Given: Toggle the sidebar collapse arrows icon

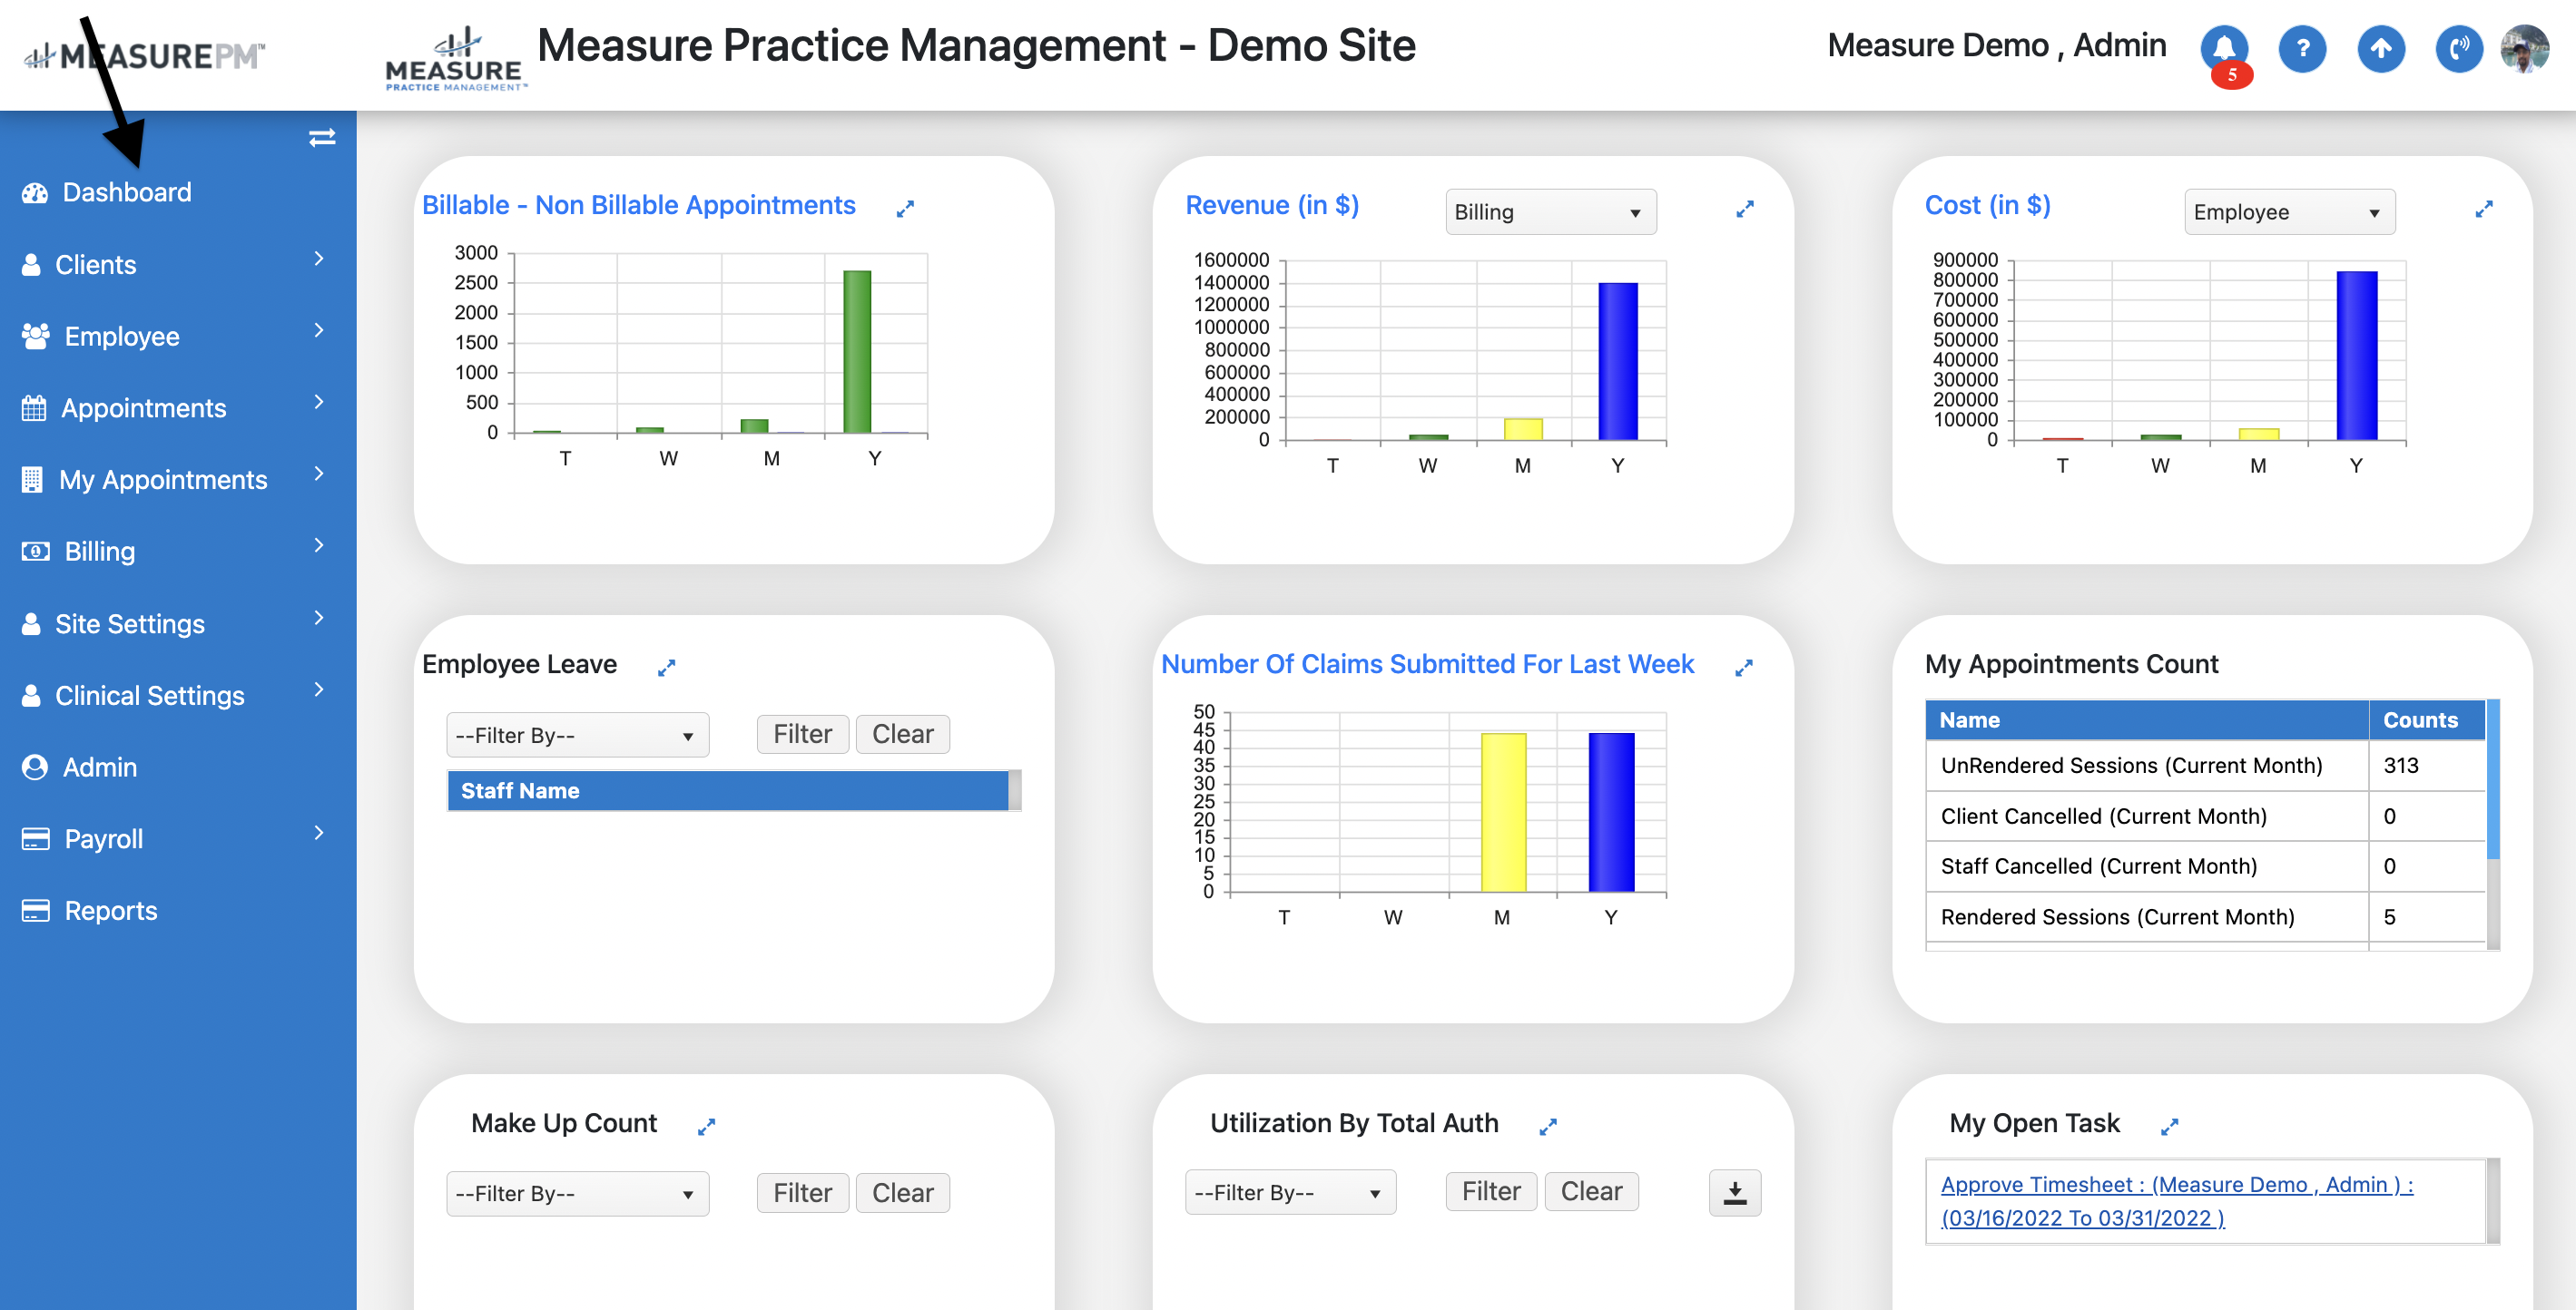Looking at the screenshot, I should tap(322, 138).
